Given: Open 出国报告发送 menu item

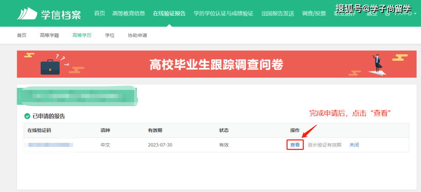Looking at the screenshot, I should pos(278,14).
